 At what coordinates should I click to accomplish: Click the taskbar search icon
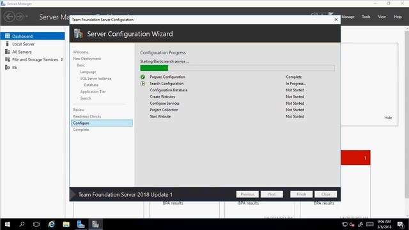click(22, 224)
